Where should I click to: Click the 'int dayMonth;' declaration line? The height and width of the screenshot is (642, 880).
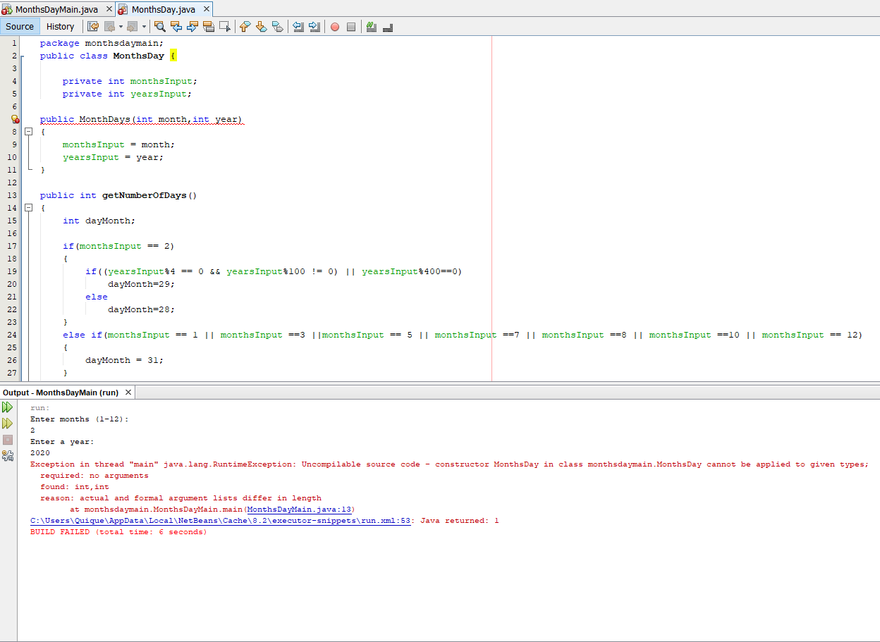99,221
